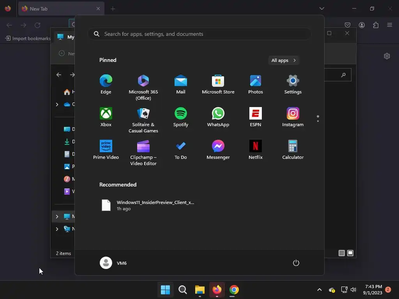The height and width of the screenshot is (299, 399).
Task: Launch the Xbox app
Action: tap(106, 117)
